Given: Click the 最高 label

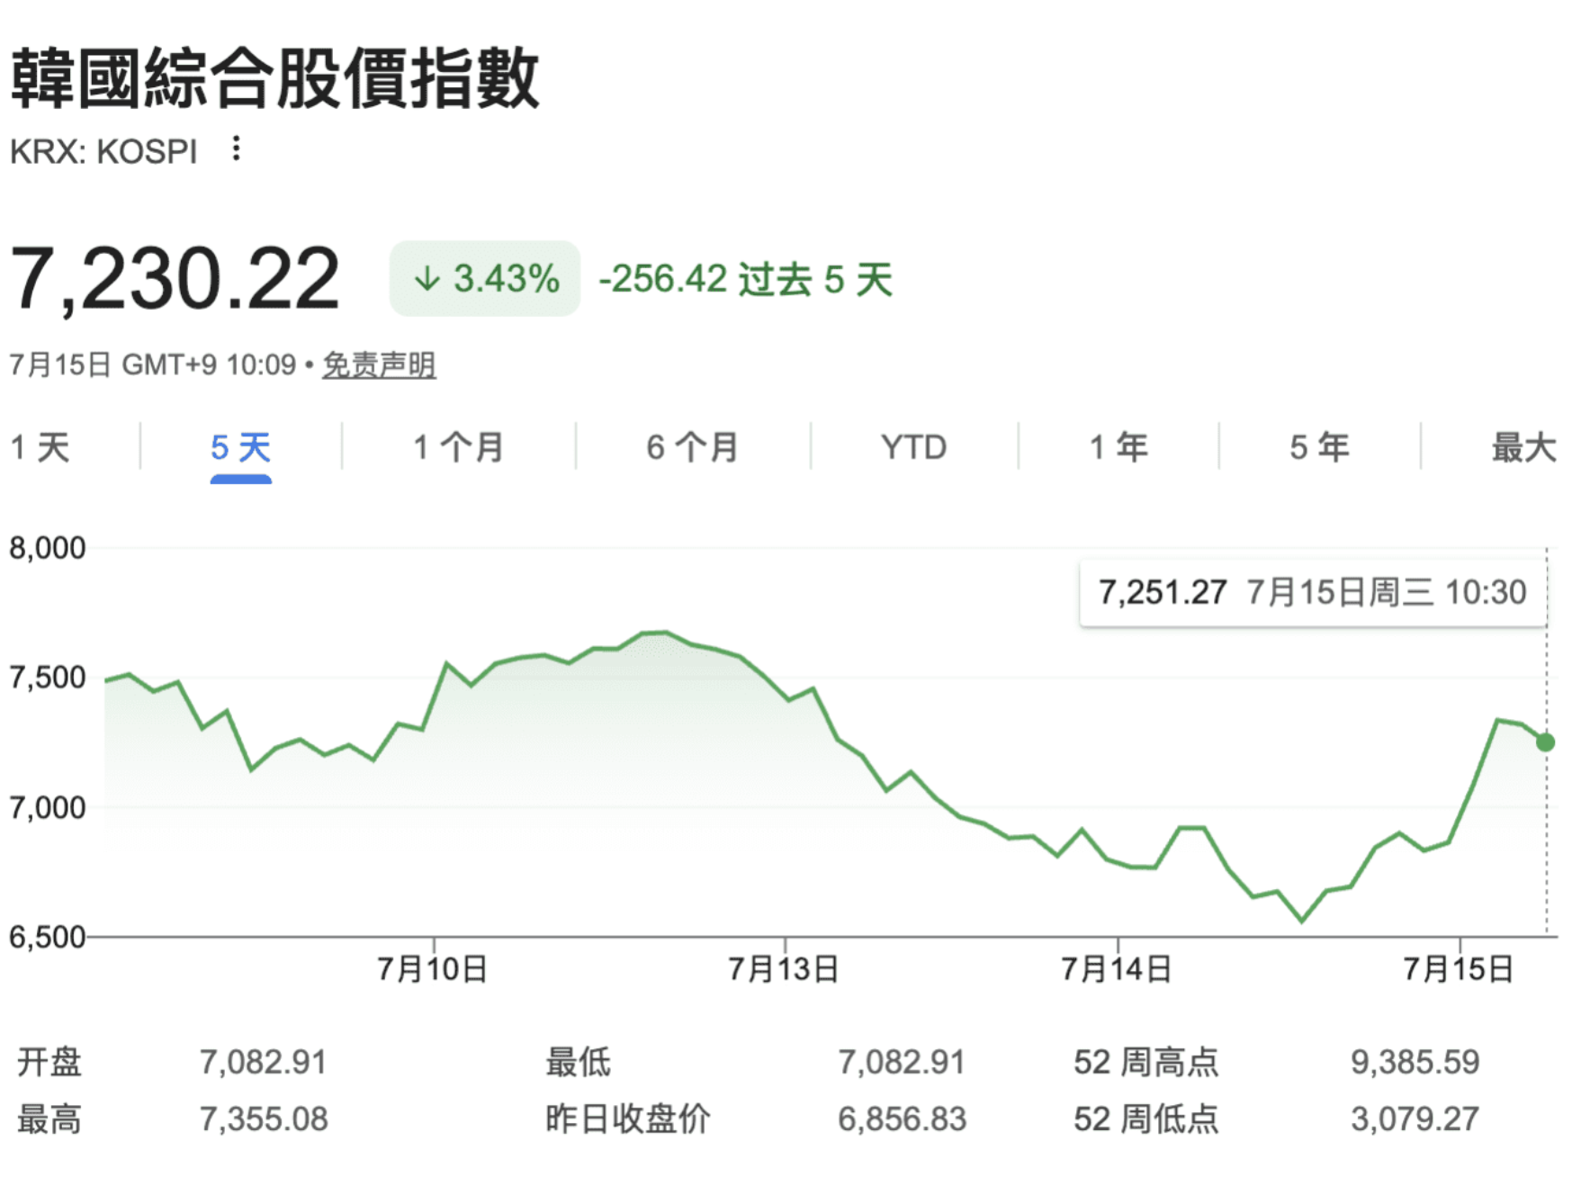Looking at the screenshot, I should tap(49, 1119).
